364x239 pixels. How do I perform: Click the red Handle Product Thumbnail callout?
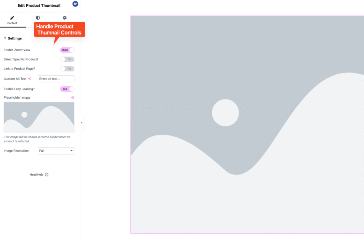coord(59,29)
